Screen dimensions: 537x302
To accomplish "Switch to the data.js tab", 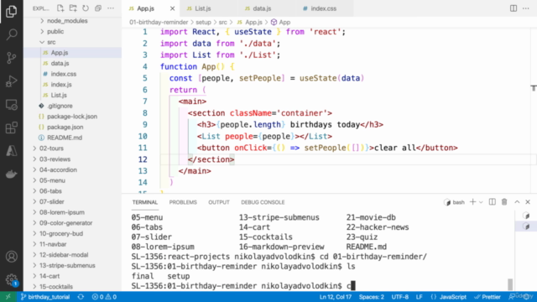I will tap(262, 8).
